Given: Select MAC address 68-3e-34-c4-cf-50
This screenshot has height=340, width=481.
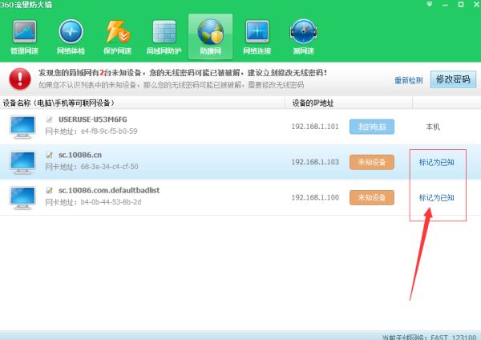Looking at the screenshot, I should (x=110, y=167).
